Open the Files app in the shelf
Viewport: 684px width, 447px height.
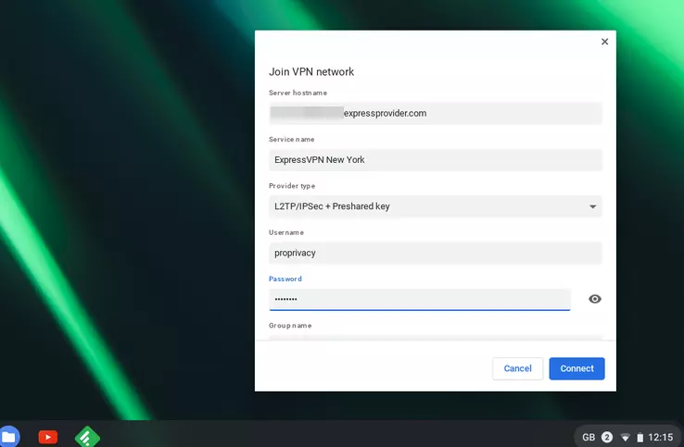pos(8,437)
